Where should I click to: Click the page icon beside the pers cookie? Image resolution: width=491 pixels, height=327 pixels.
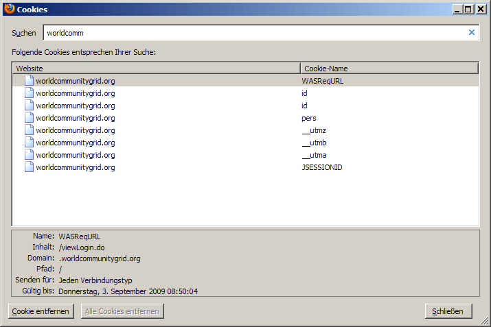pos(29,118)
